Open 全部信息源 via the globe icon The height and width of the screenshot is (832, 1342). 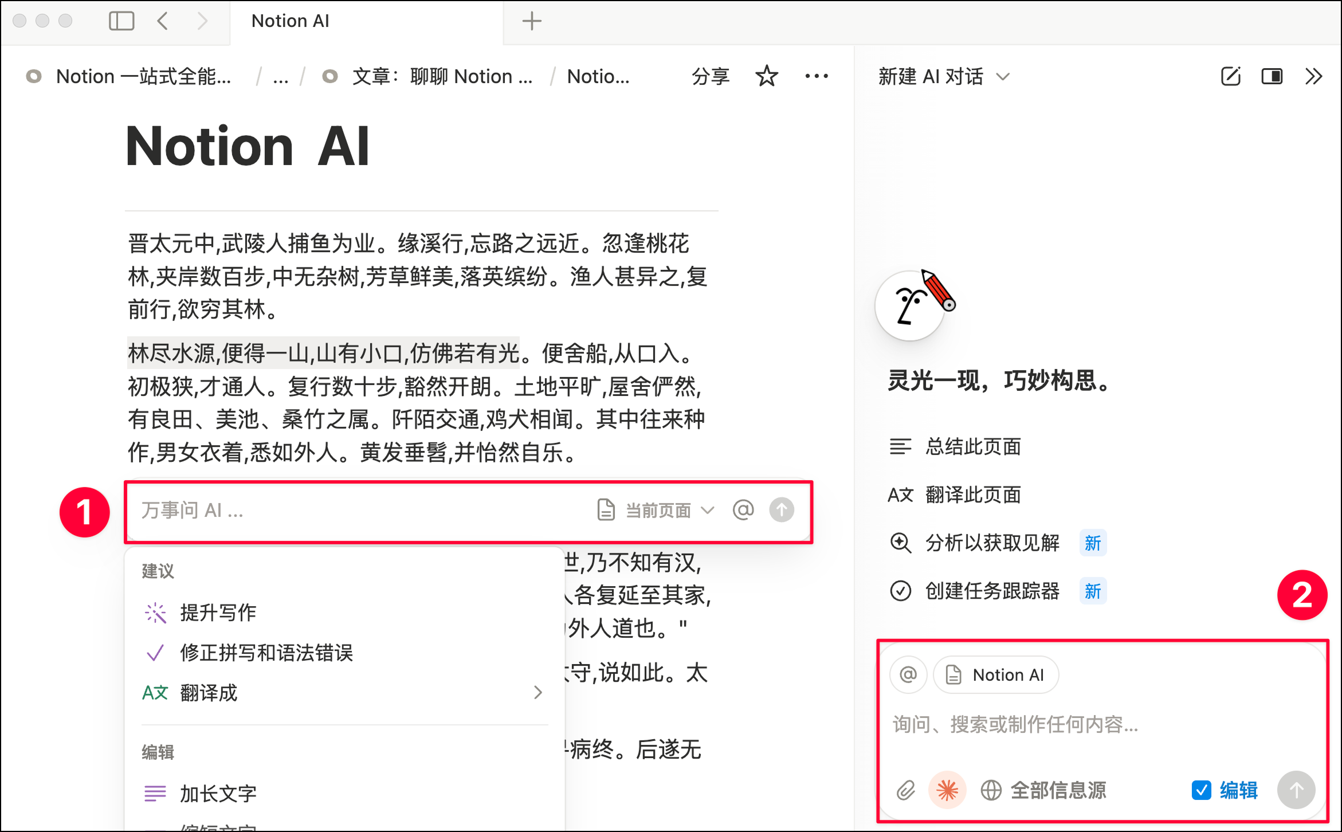coord(991,791)
